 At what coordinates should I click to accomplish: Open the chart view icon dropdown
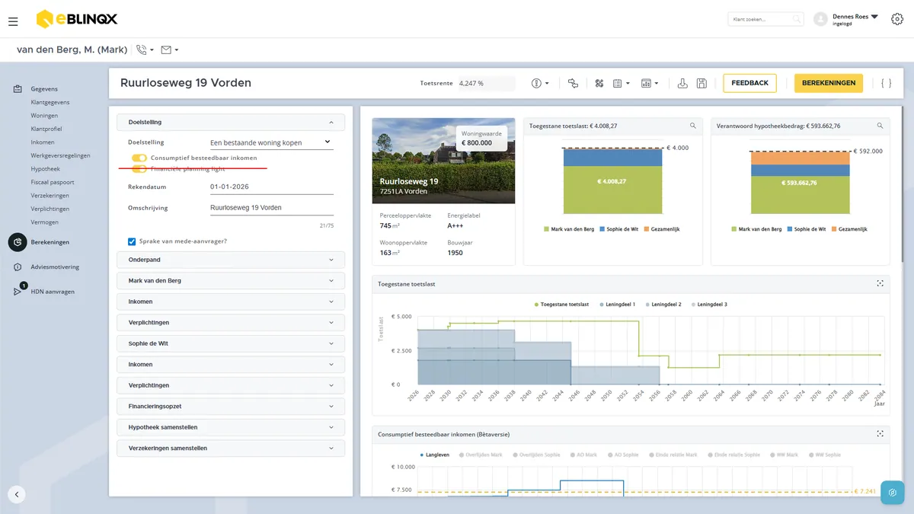pyautogui.click(x=650, y=83)
